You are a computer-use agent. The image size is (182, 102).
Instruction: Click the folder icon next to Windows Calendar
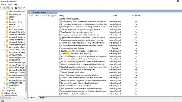click(7, 29)
